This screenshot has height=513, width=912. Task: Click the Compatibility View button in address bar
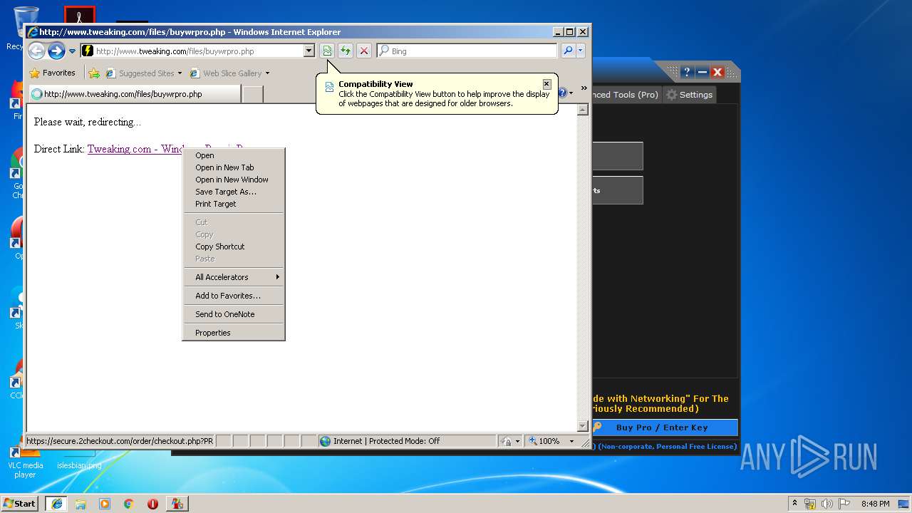[x=327, y=51]
